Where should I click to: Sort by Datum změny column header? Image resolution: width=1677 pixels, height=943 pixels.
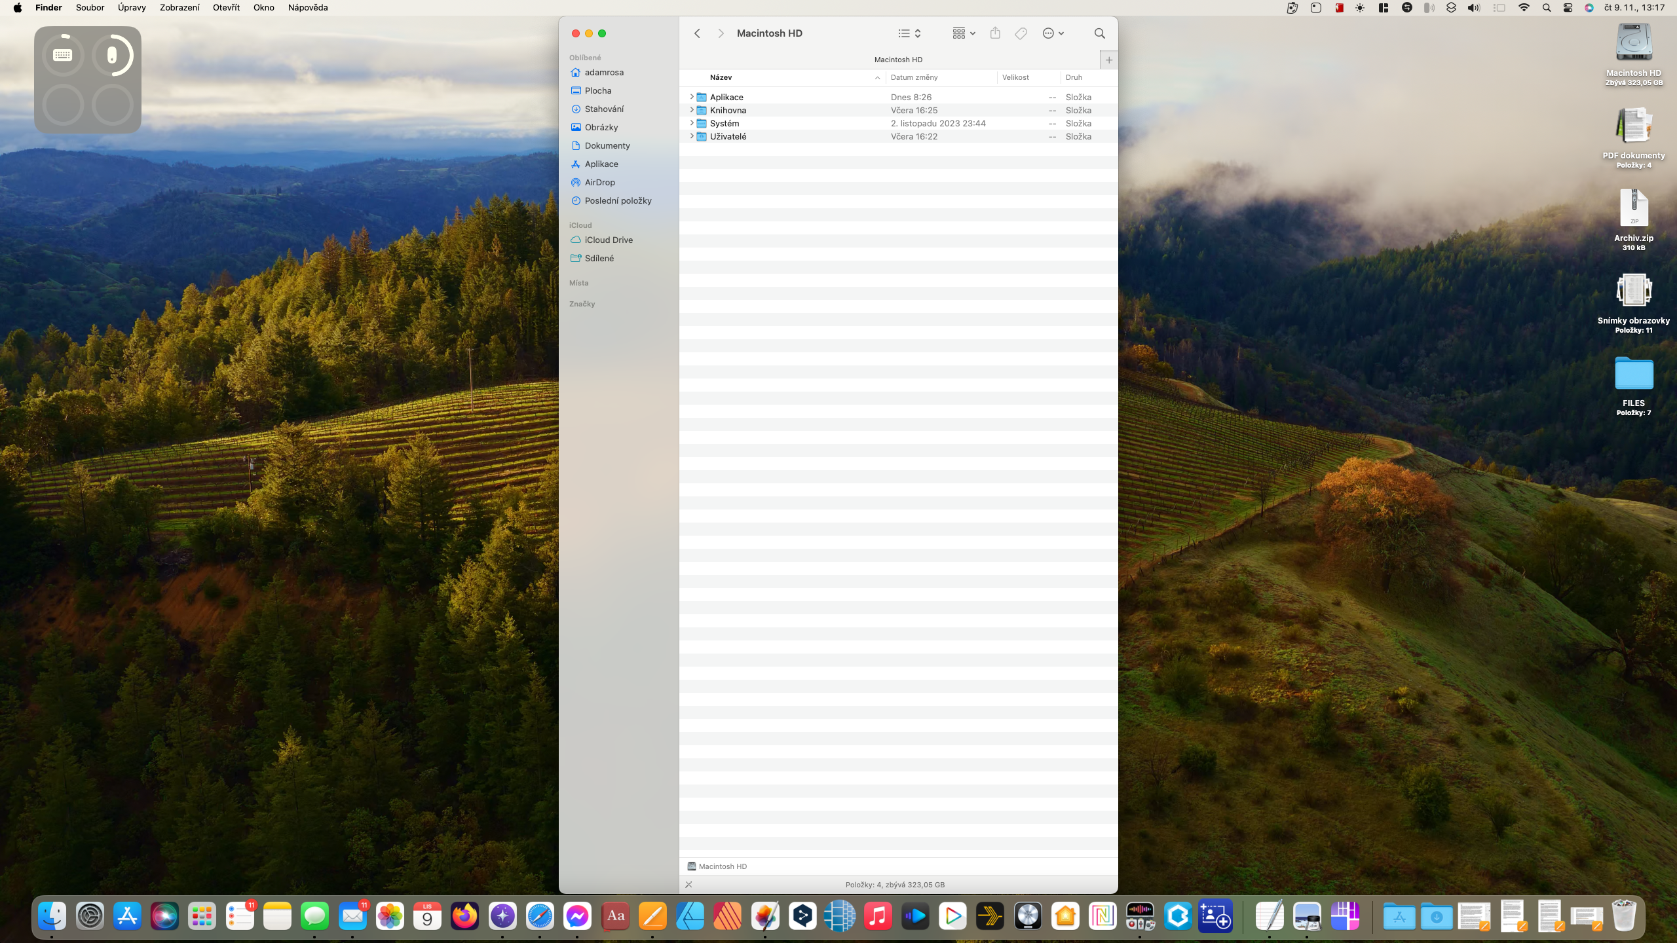(x=914, y=77)
